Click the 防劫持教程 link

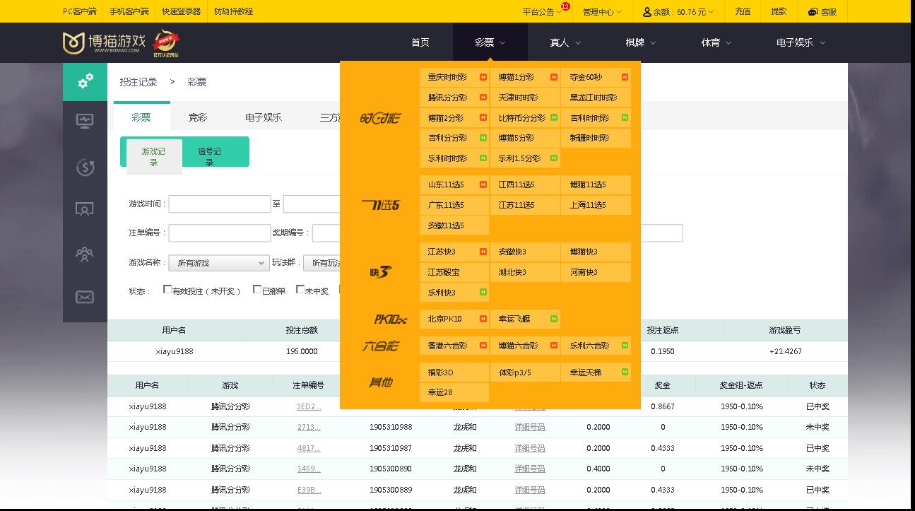[233, 12]
